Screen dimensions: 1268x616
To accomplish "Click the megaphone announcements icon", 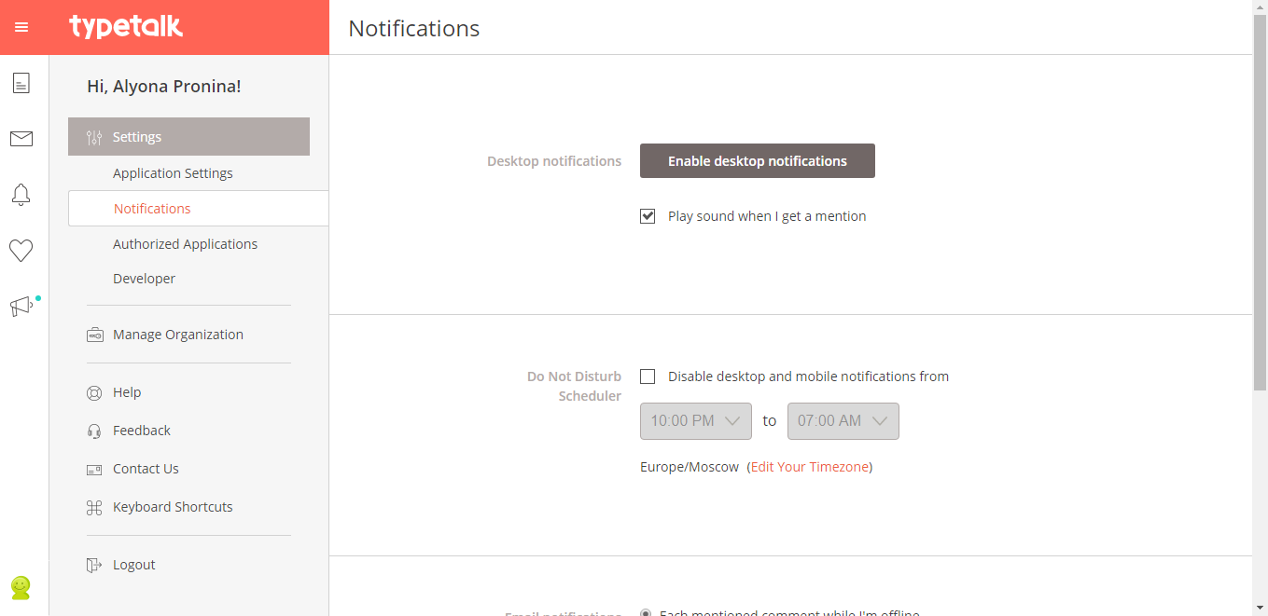I will tap(21, 307).
